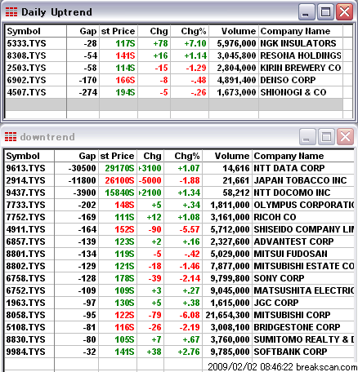Sort Daily Uptrend by Volume column header
The image size is (358, 372).
pos(234,31)
